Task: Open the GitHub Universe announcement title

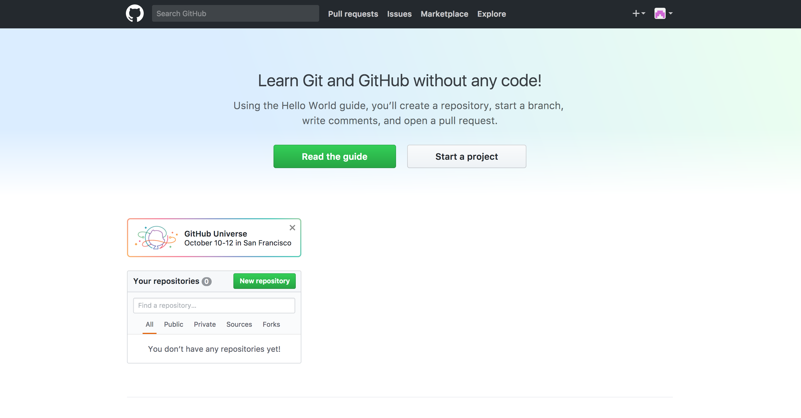Action: (x=216, y=234)
